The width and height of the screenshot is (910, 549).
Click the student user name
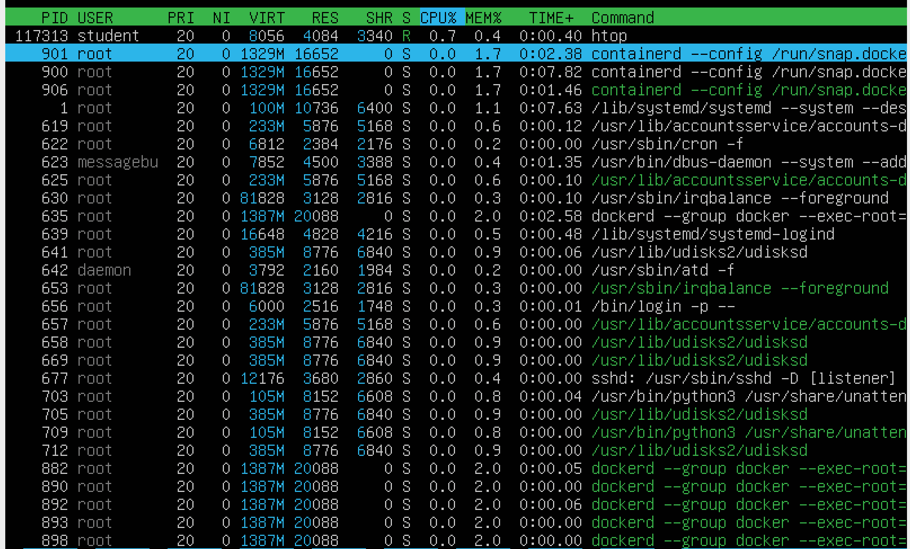tap(109, 36)
